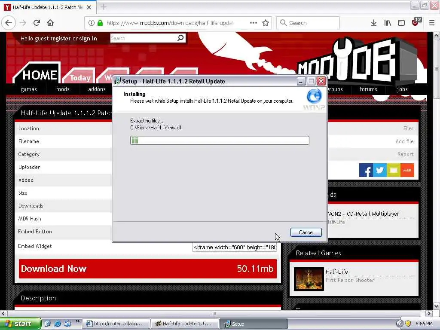The height and width of the screenshot is (330, 440).
Task: Expand quick launch overflow chevron
Action: click(x=77, y=321)
